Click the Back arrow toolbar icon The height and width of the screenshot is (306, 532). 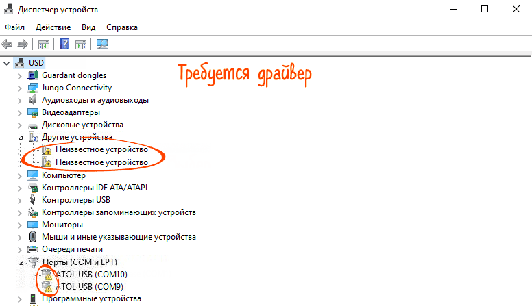pyautogui.click(x=7, y=44)
